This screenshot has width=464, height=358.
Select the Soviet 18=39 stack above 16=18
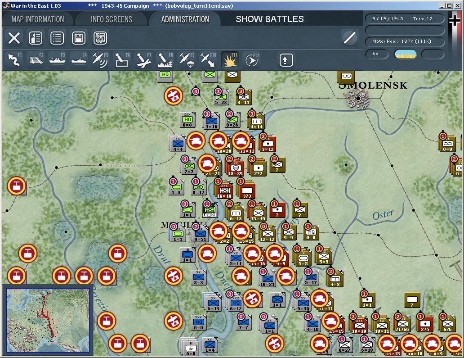point(235,167)
